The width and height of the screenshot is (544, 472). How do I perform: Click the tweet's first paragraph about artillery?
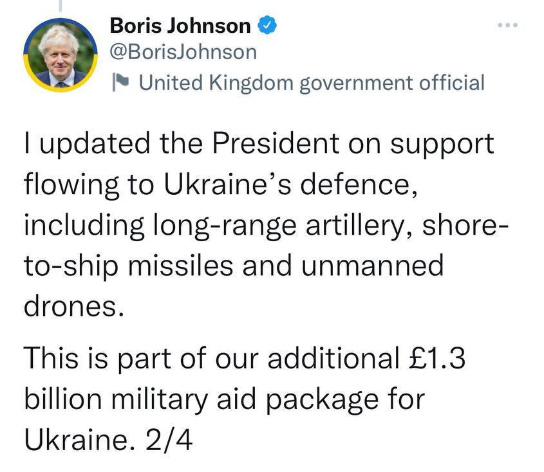click(x=258, y=224)
